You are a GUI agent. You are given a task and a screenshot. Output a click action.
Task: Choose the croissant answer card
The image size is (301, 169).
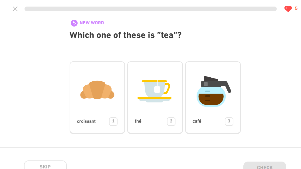pyautogui.click(x=97, y=97)
